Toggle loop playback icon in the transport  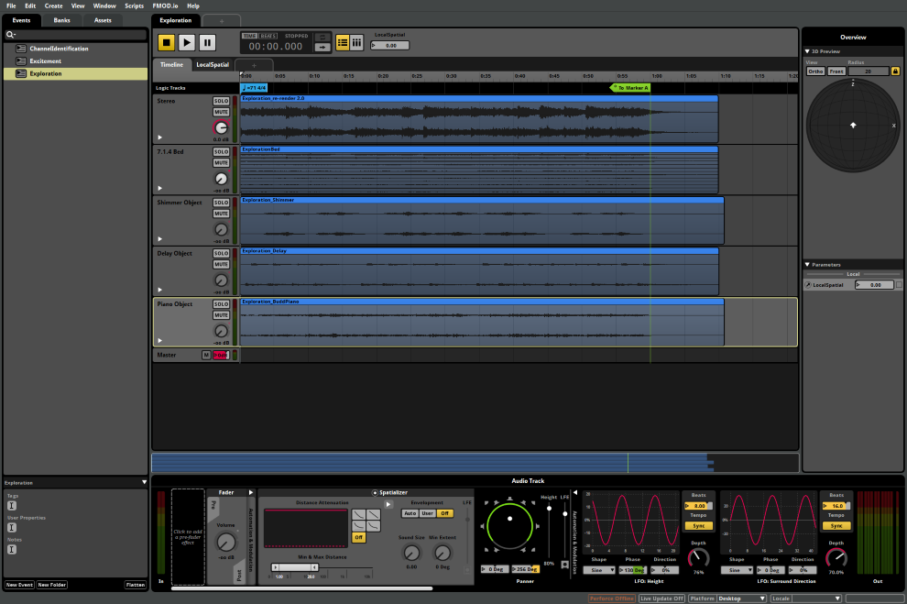[322, 38]
